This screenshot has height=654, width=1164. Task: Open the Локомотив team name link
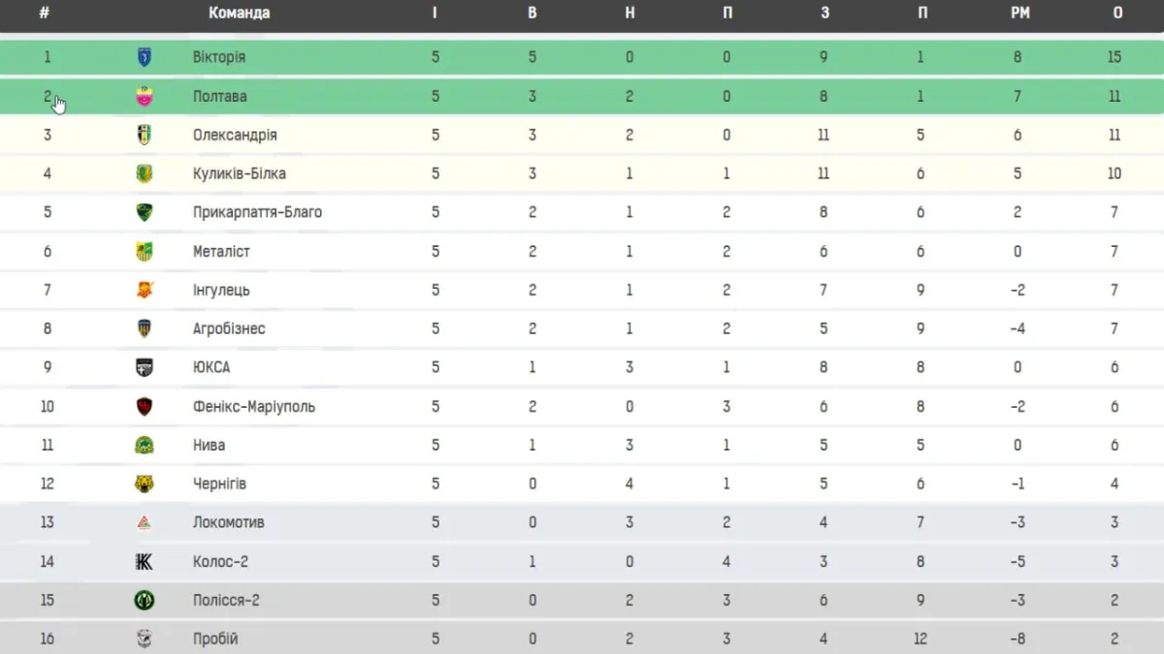228,522
